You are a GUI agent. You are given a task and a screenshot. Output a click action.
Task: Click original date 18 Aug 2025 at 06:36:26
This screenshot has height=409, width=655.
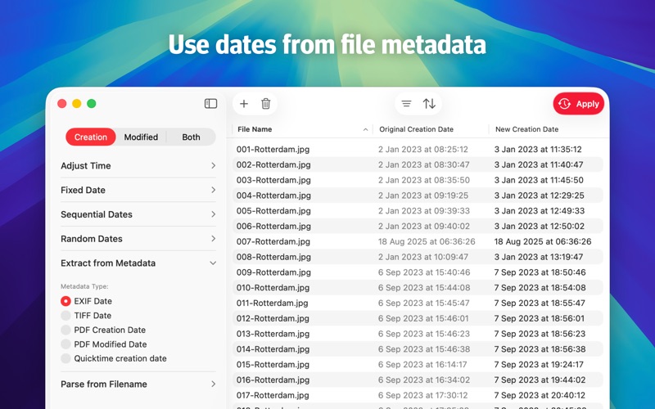point(427,241)
